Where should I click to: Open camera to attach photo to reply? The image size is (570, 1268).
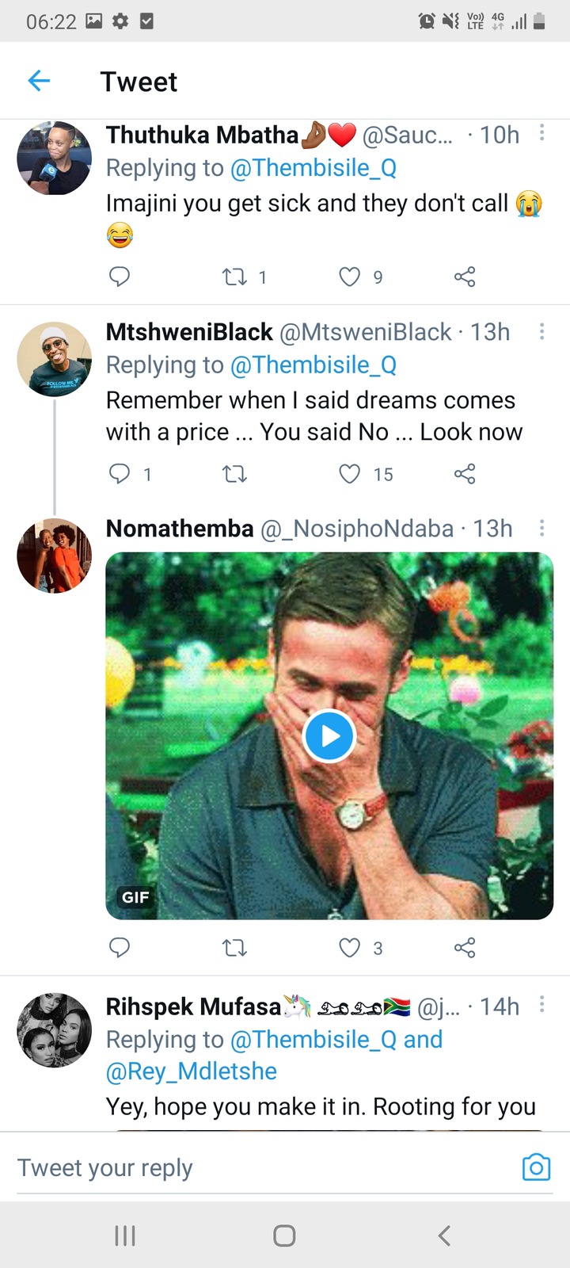click(x=536, y=1167)
